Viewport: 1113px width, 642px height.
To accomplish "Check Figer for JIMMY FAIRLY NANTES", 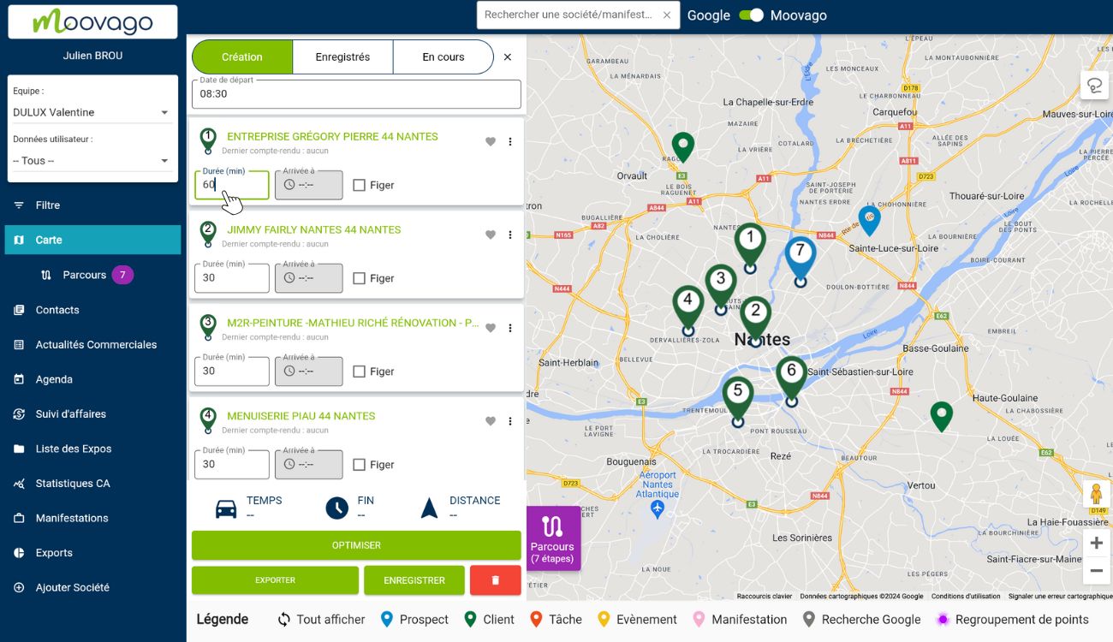I will [x=359, y=278].
